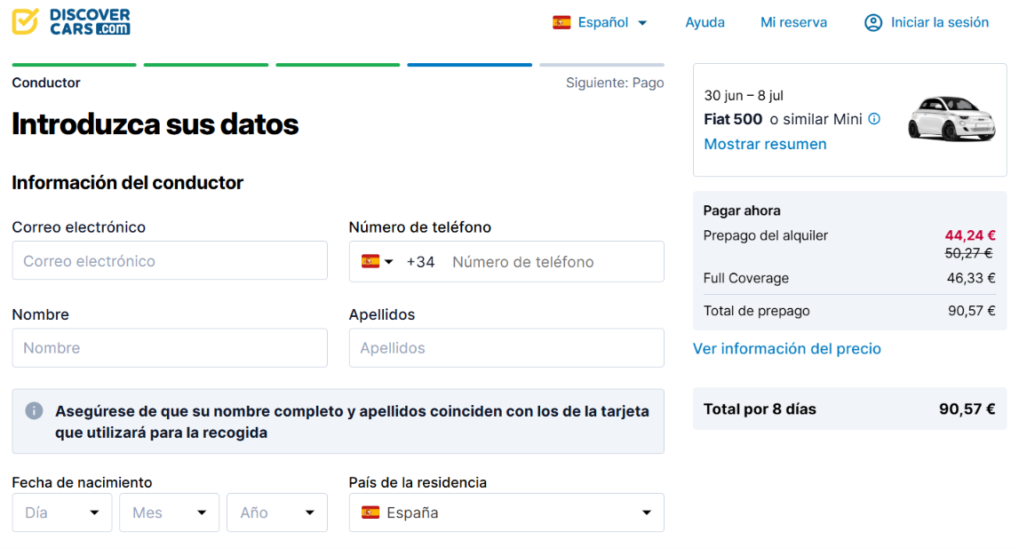1019x548 pixels.
Task: Expand the País de la residencia dropdown
Action: [506, 512]
